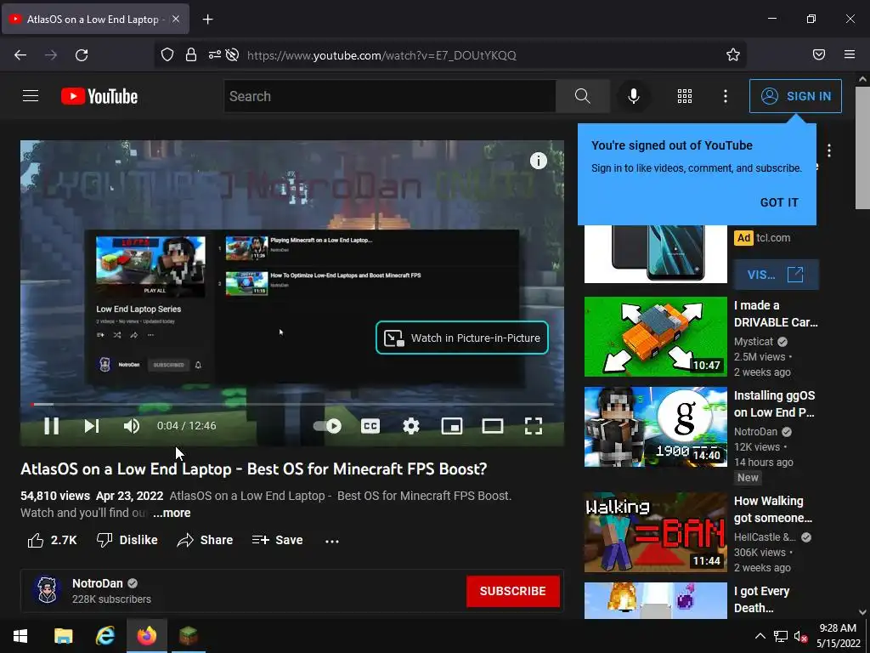870x653 pixels.
Task: Open the YouTube guide hamburger menu
Action: click(31, 96)
